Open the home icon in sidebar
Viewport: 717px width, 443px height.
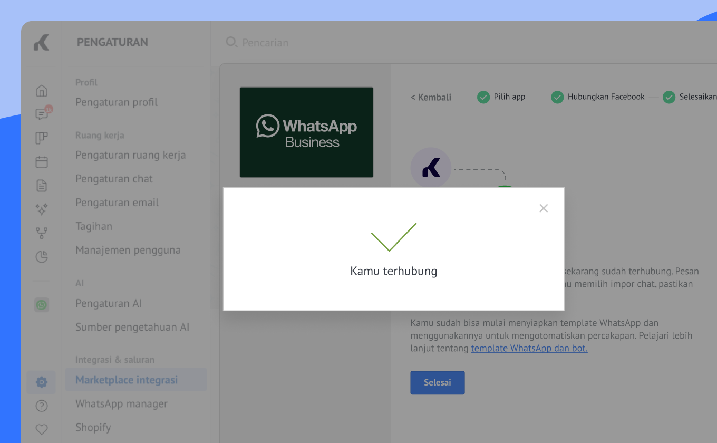42,91
